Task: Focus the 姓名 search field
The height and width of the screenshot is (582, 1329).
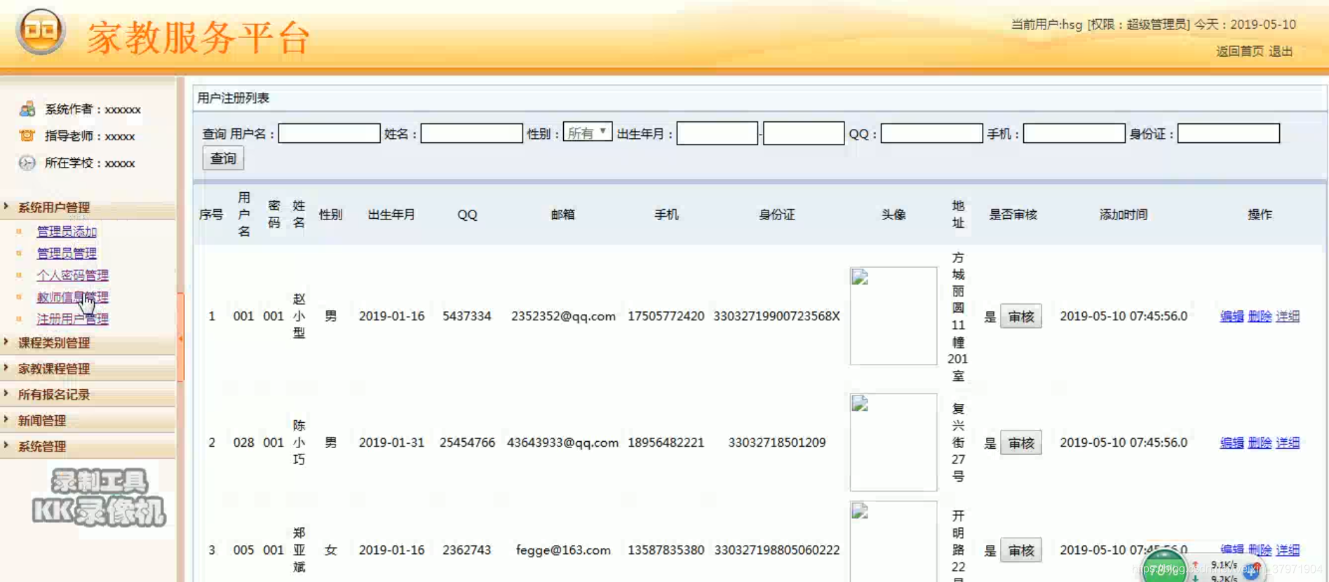Action: 471,133
